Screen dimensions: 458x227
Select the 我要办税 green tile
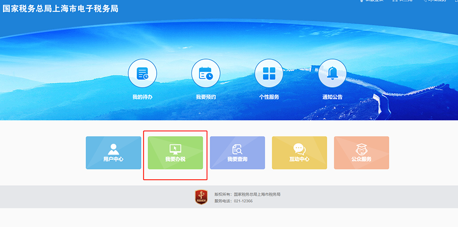click(x=175, y=153)
